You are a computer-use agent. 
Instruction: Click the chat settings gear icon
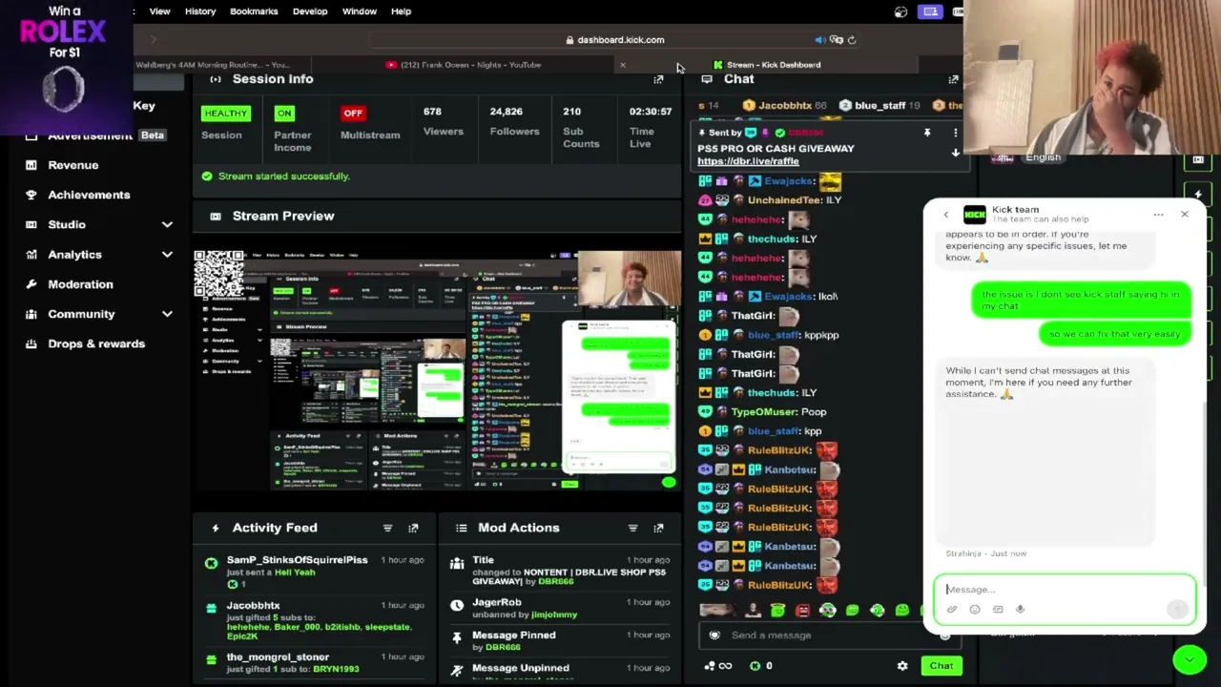(902, 666)
